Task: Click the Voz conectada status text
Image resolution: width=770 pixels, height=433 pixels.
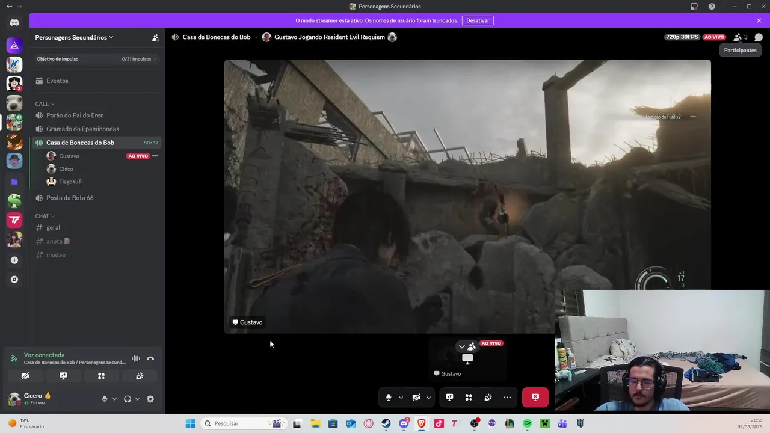Action: point(44,355)
